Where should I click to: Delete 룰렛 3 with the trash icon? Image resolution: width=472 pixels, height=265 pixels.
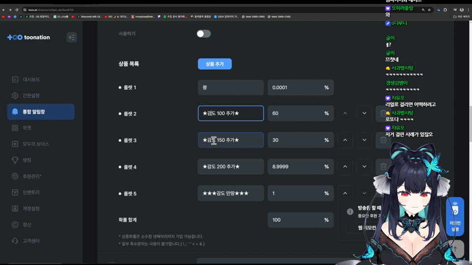[x=383, y=140]
